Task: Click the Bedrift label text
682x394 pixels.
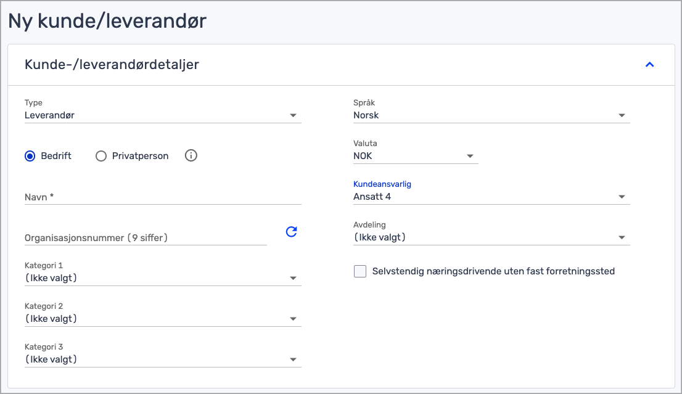Action: 56,156
